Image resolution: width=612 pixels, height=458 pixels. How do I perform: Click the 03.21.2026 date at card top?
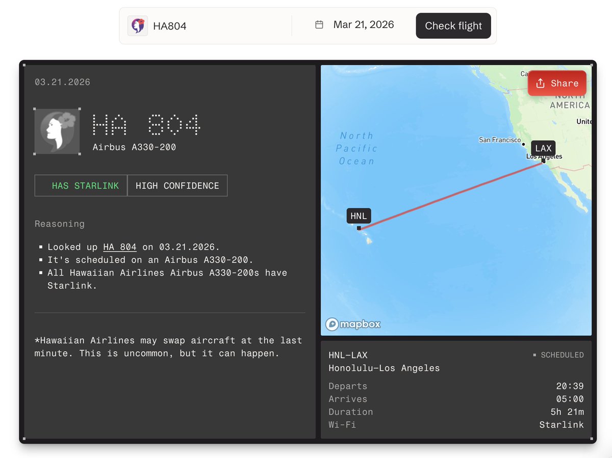pos(62,82)
